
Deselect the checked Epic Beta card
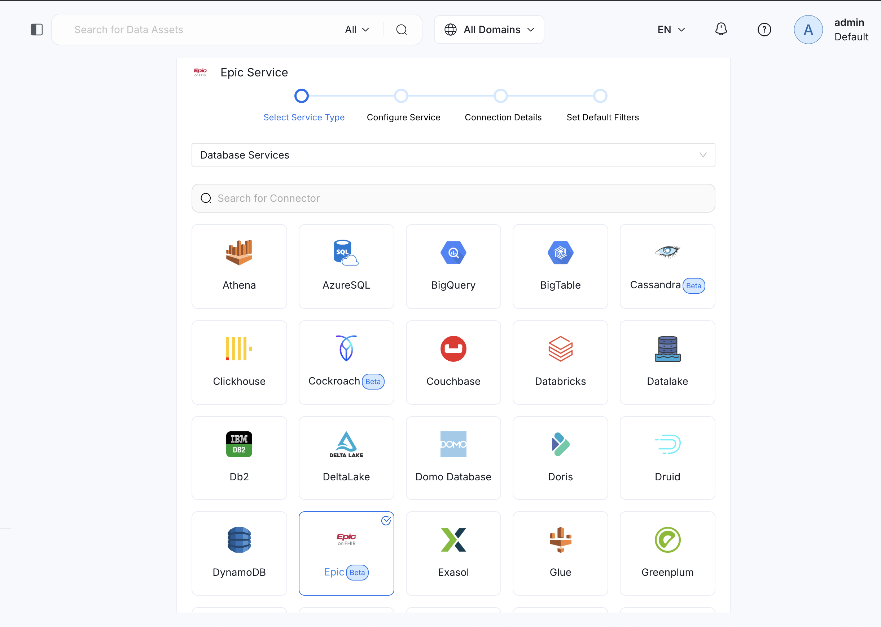346,553
